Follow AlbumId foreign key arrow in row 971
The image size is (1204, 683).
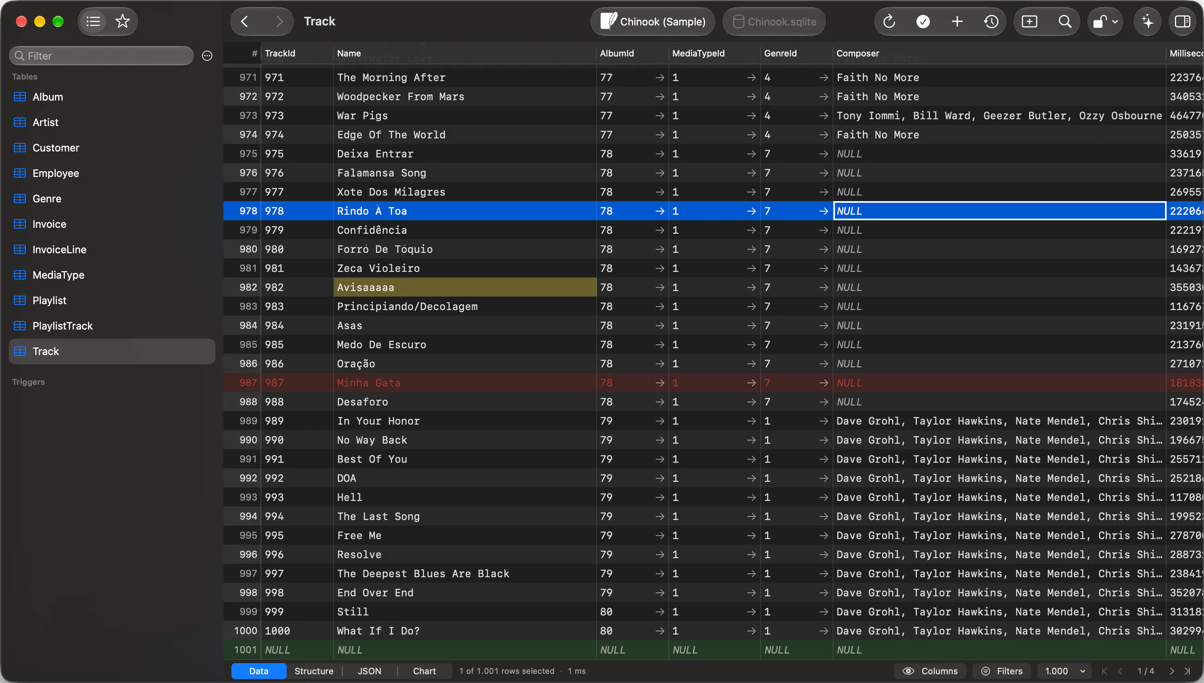pos(659,78)
